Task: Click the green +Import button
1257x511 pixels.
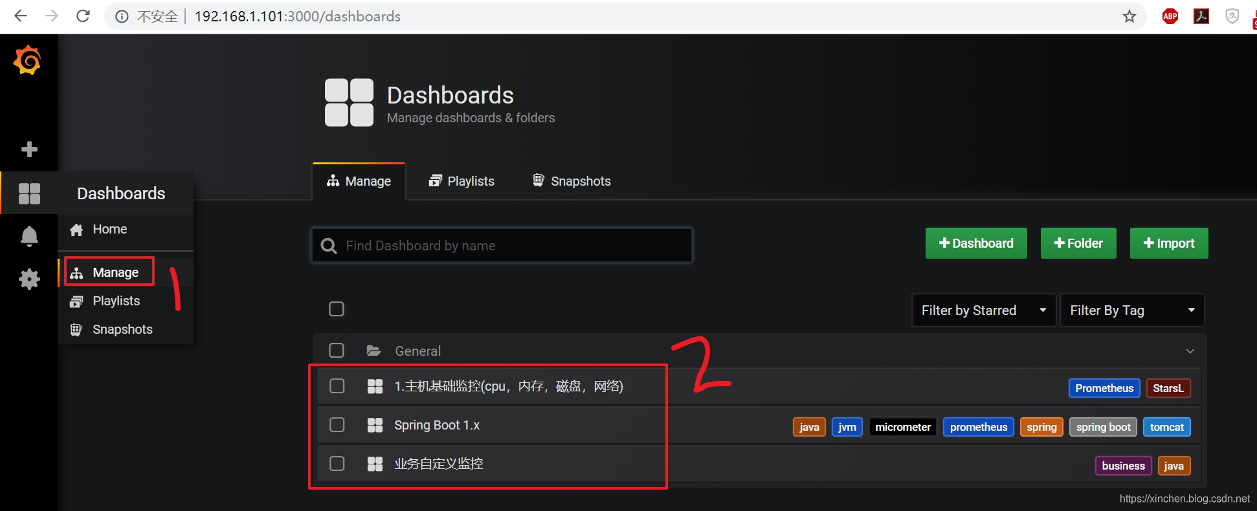Action: 1169,243
